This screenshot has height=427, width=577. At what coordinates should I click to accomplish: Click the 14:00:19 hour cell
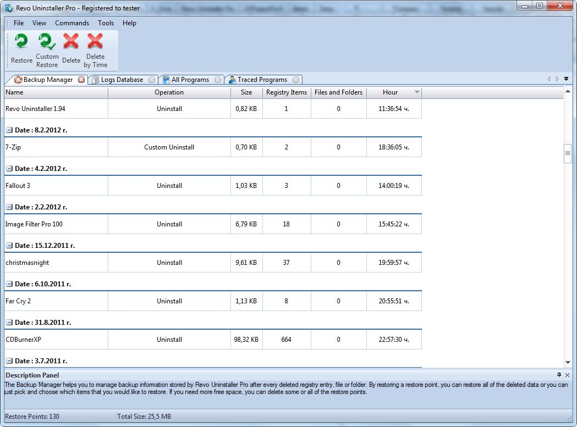click(x=394, y=186)
